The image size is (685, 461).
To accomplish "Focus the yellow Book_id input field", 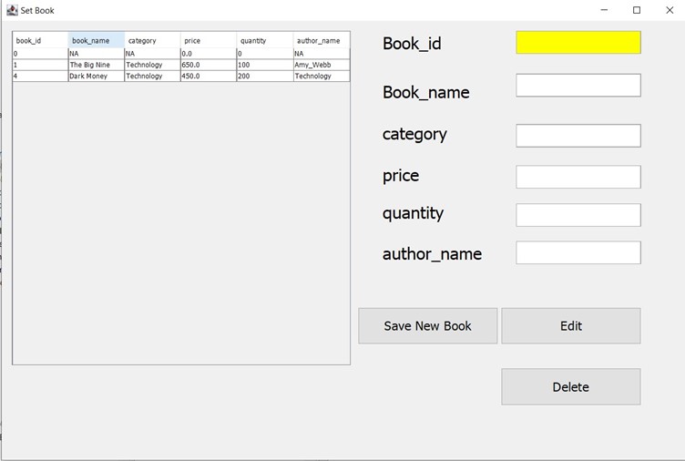I will (x=578, y=43).
